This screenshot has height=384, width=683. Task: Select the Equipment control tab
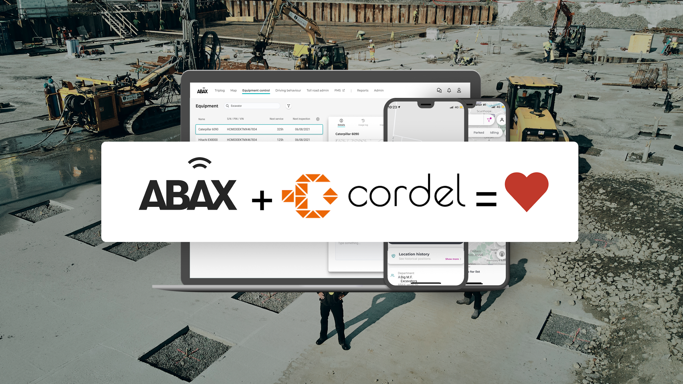click(x=256, y=90)
